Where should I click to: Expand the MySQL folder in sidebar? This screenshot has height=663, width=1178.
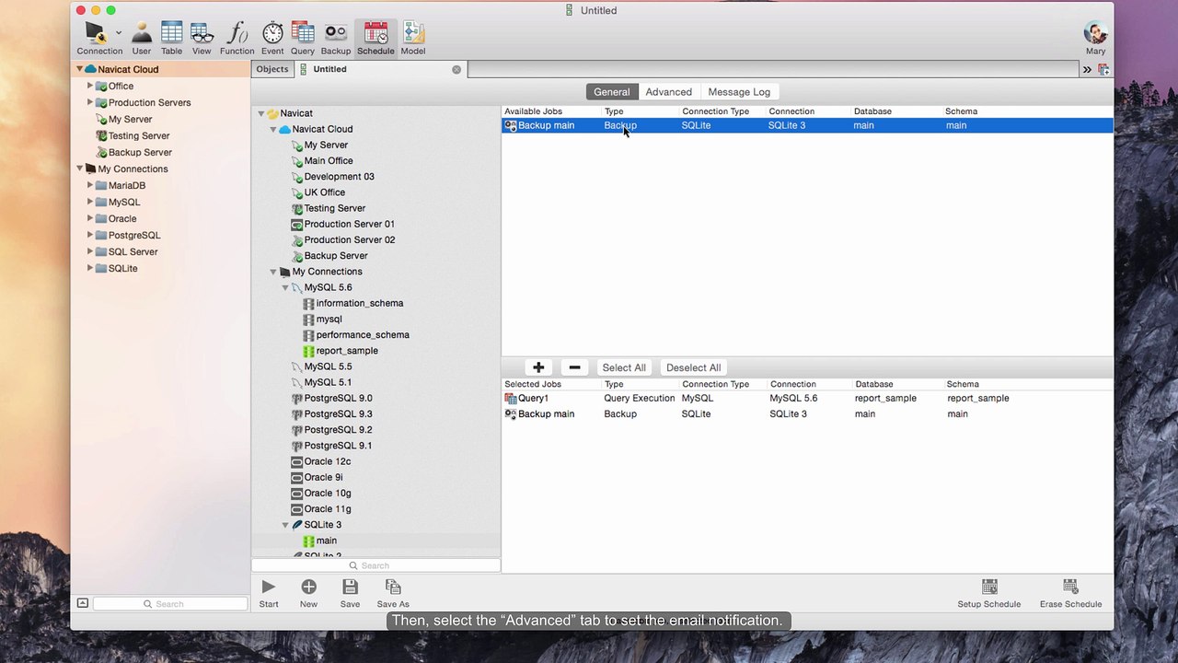pos(90,202)
